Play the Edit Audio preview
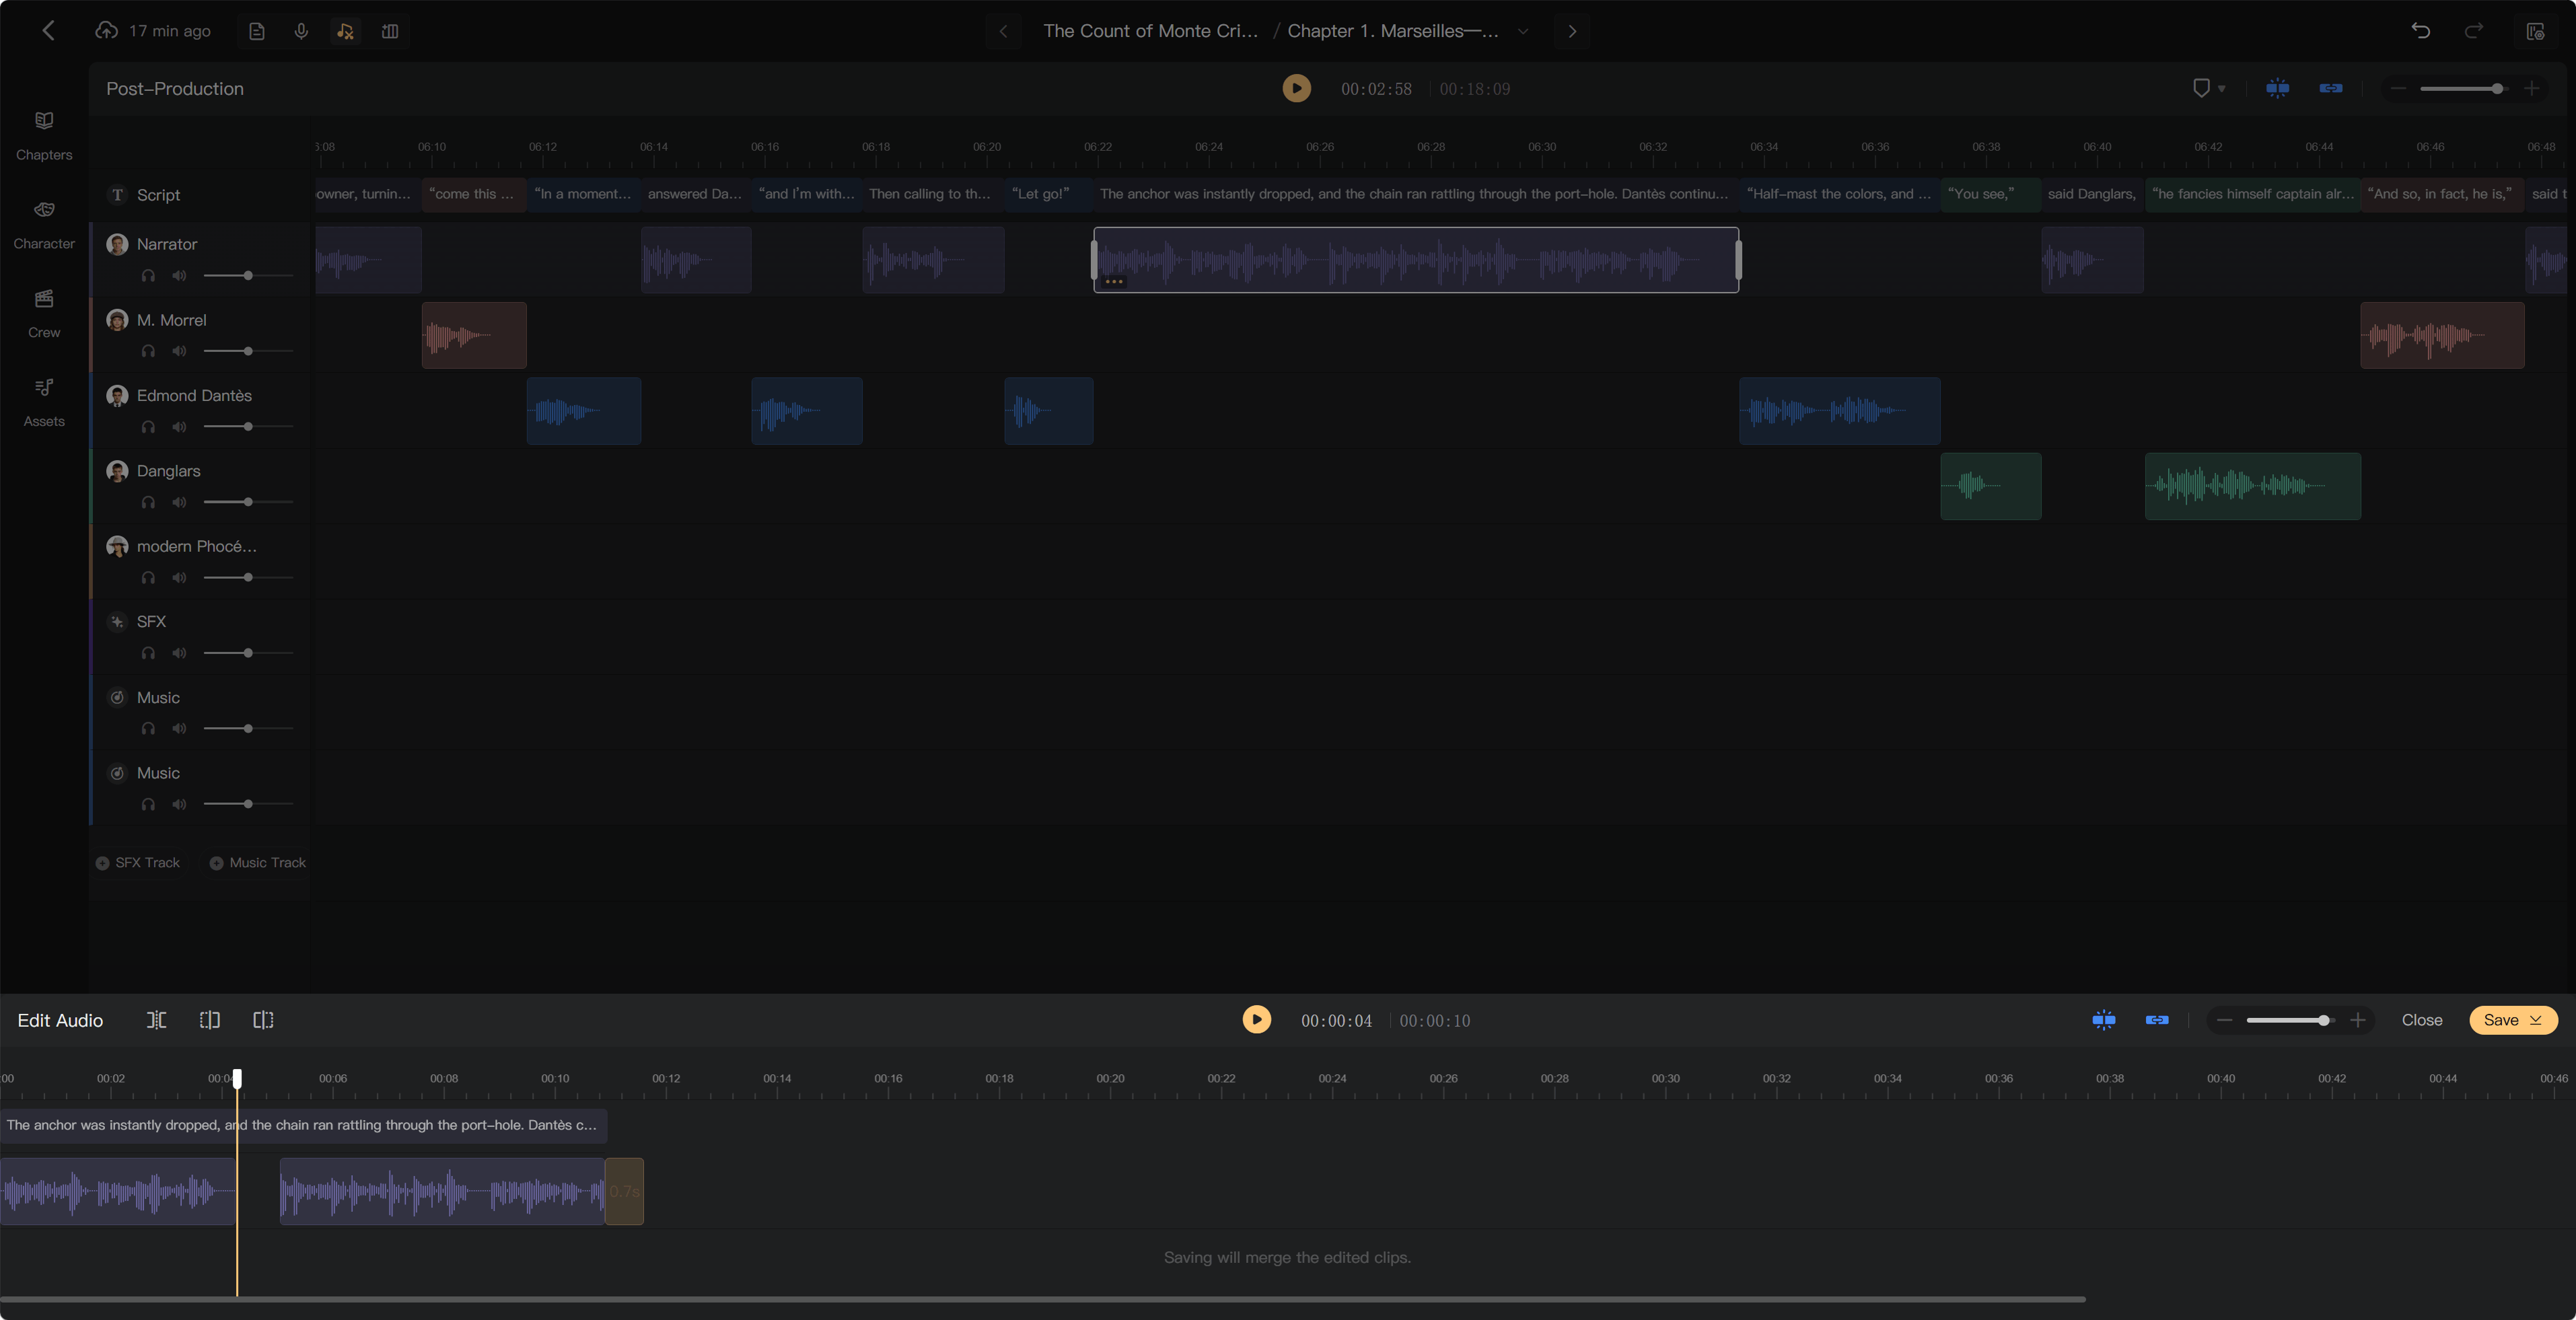Viewport: 2576px width, 1320px height. pos(1256,1019)
